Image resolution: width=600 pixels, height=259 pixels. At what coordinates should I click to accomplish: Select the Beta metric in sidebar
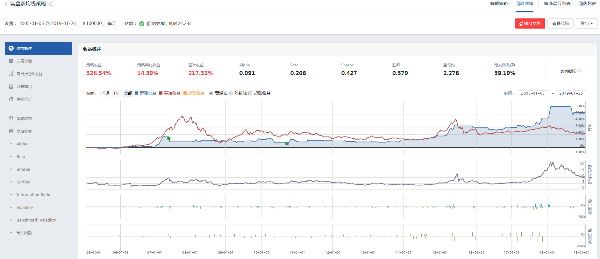[21, 156]
